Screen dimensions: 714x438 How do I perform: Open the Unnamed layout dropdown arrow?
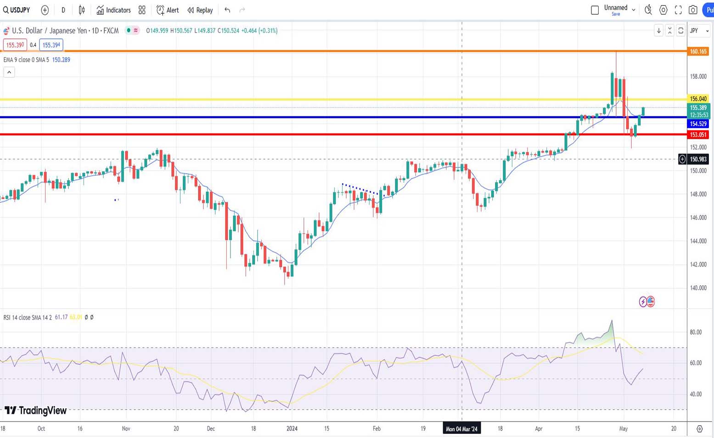[x=634, y=10]
